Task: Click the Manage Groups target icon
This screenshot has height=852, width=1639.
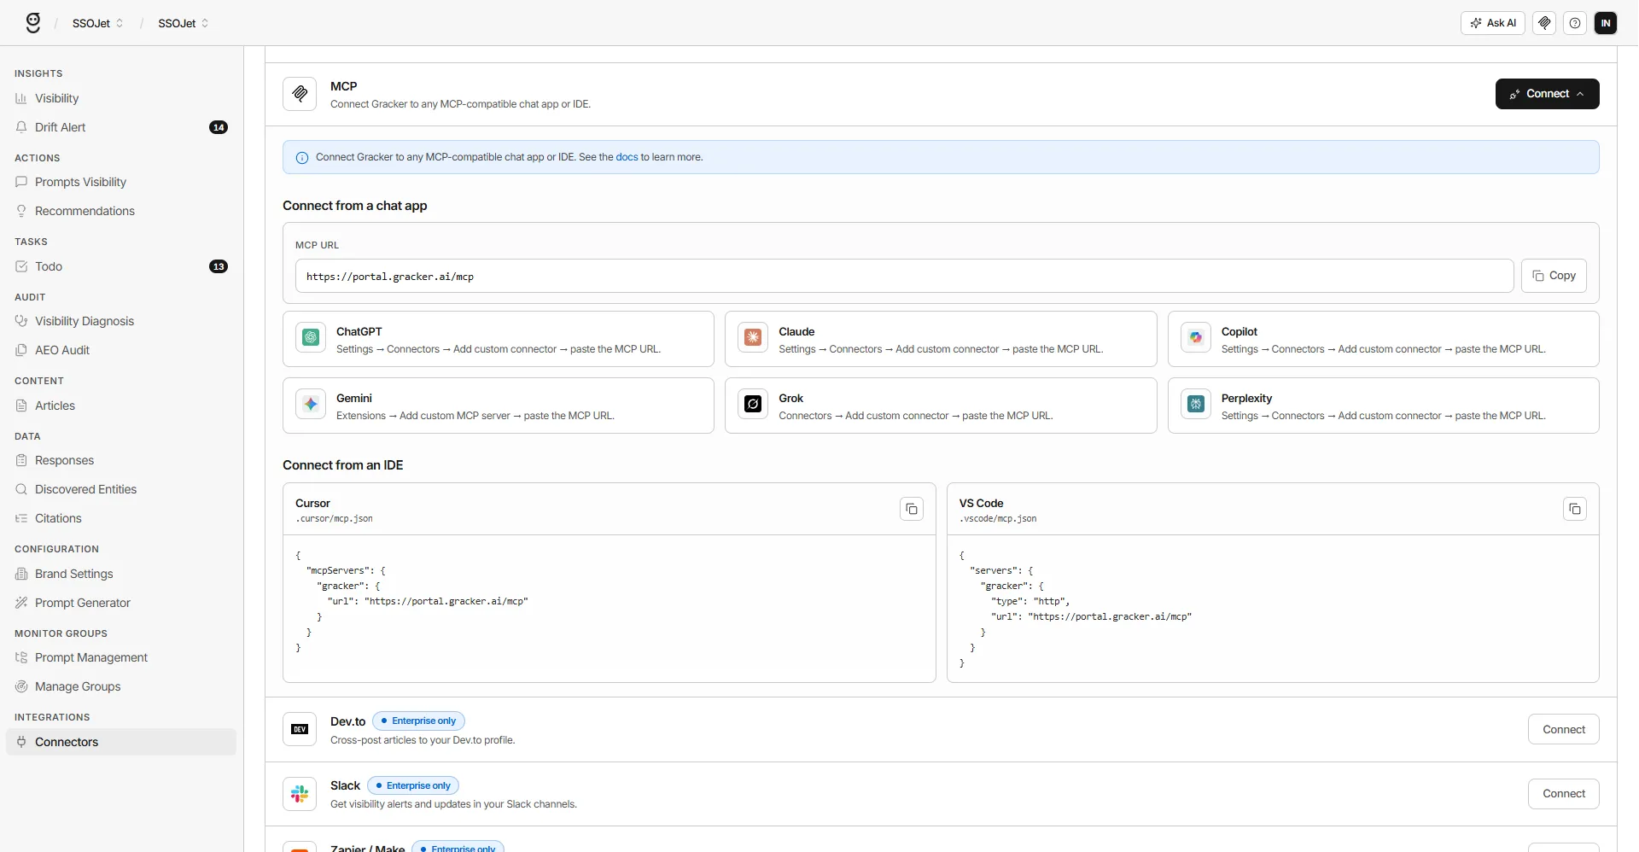Action: (21, 686)
